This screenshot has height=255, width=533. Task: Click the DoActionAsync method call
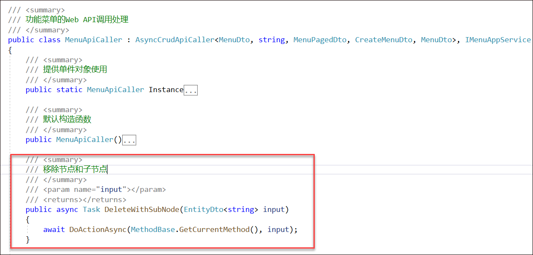click(98, 229)
